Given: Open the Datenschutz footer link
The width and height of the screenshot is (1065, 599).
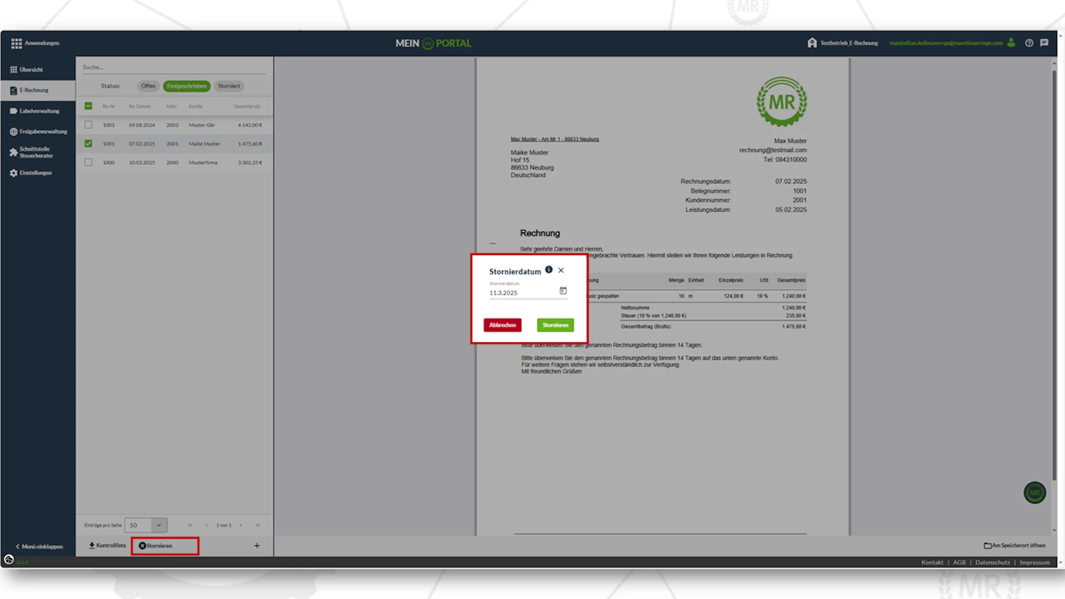Looking at the screenshot, I should [993, 562].
